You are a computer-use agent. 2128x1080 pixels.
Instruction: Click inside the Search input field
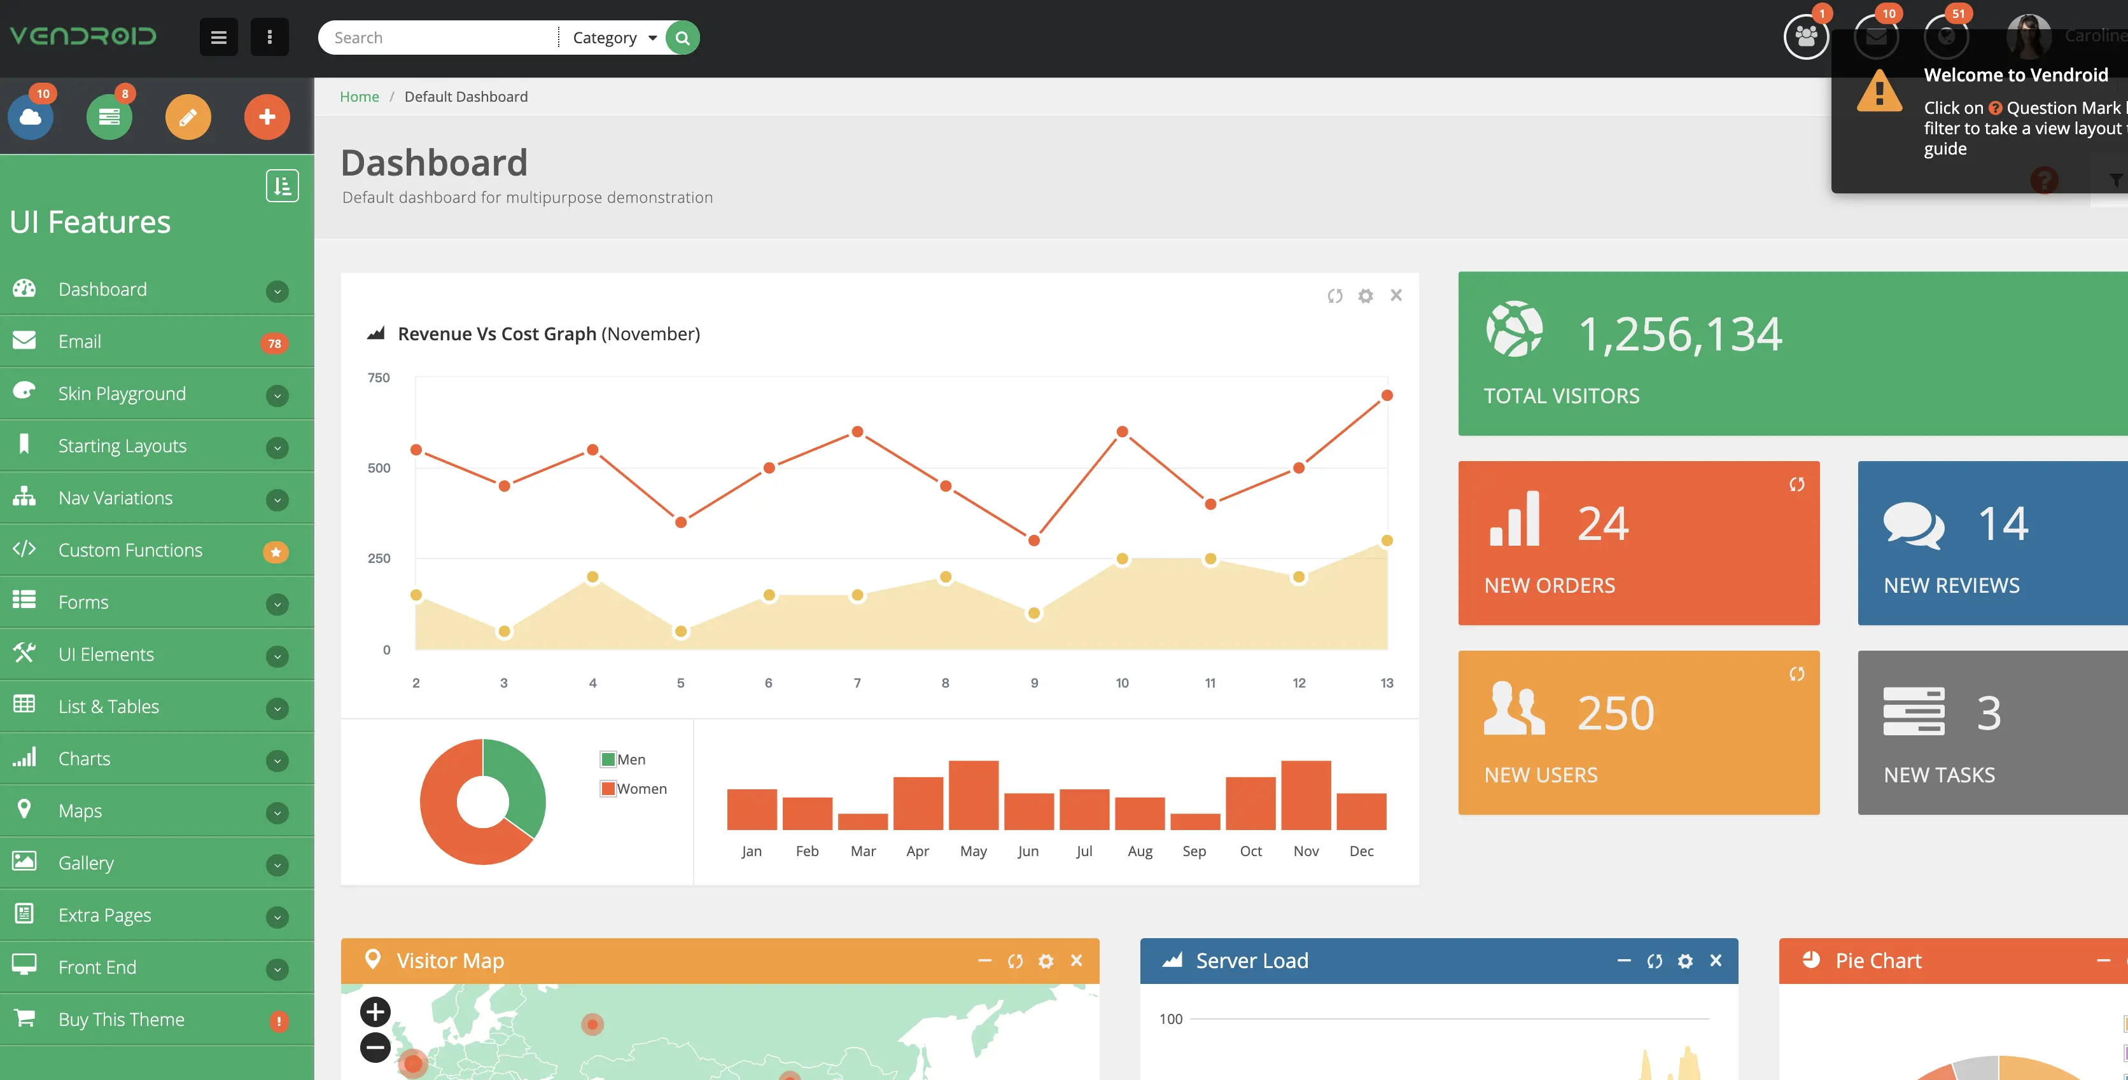pyautogui.click(x=438, y=38)
